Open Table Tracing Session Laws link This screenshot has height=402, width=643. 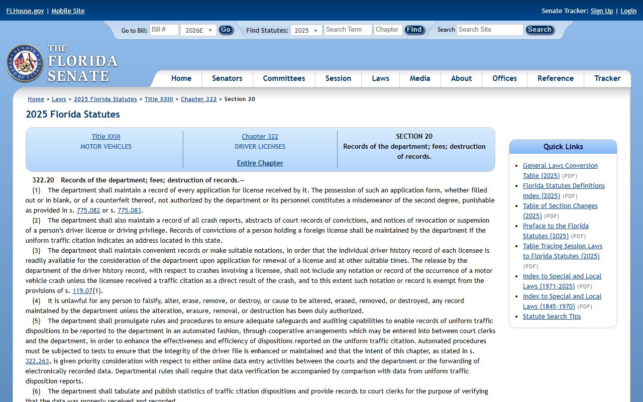[563, 251]
